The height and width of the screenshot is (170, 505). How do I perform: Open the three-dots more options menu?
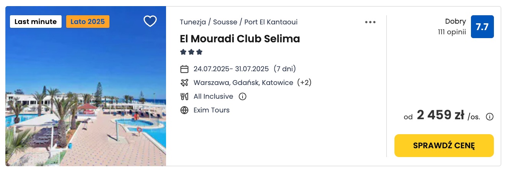(370, 22)
